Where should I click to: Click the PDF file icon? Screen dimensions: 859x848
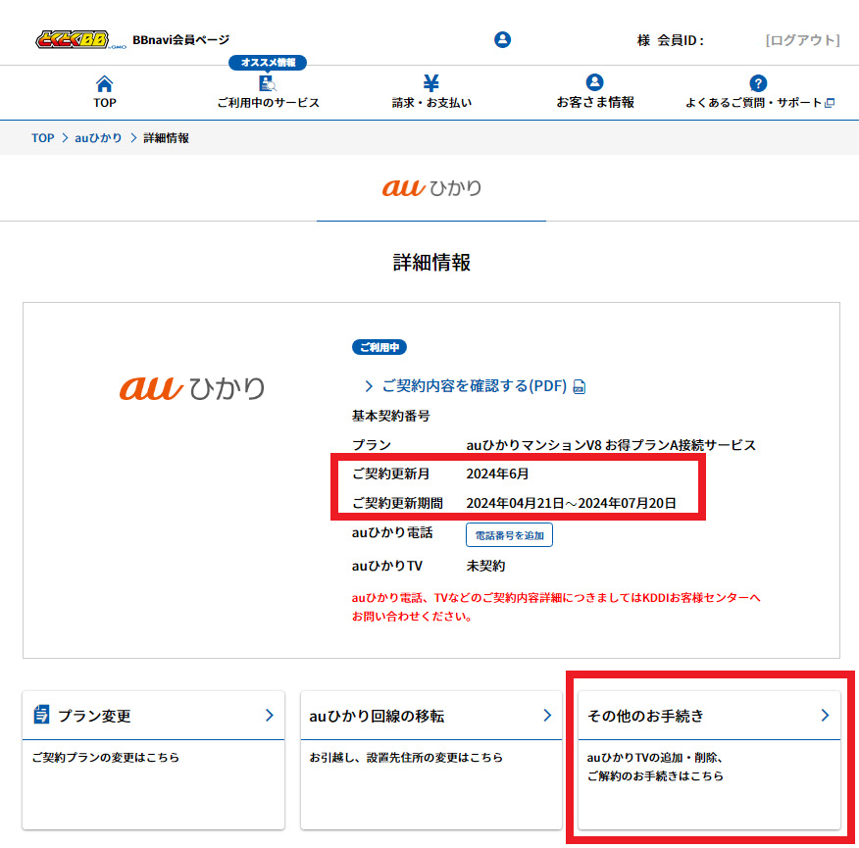(x=580, y=387)
